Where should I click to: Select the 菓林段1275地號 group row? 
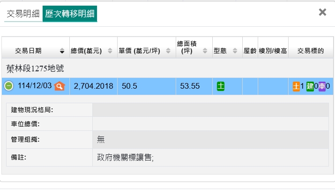pos(35,68)
